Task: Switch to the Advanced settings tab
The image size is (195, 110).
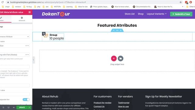Action: (22, 19)
